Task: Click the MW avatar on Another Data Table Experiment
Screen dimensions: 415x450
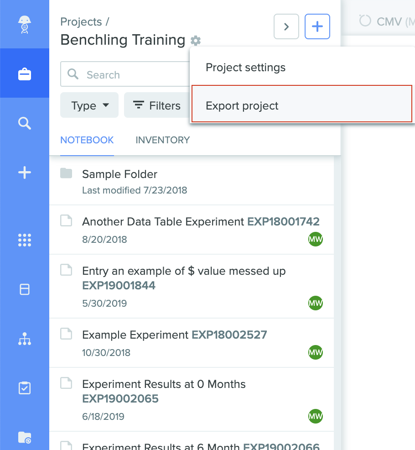Action: pyautogui.click(x=316, y=239)
